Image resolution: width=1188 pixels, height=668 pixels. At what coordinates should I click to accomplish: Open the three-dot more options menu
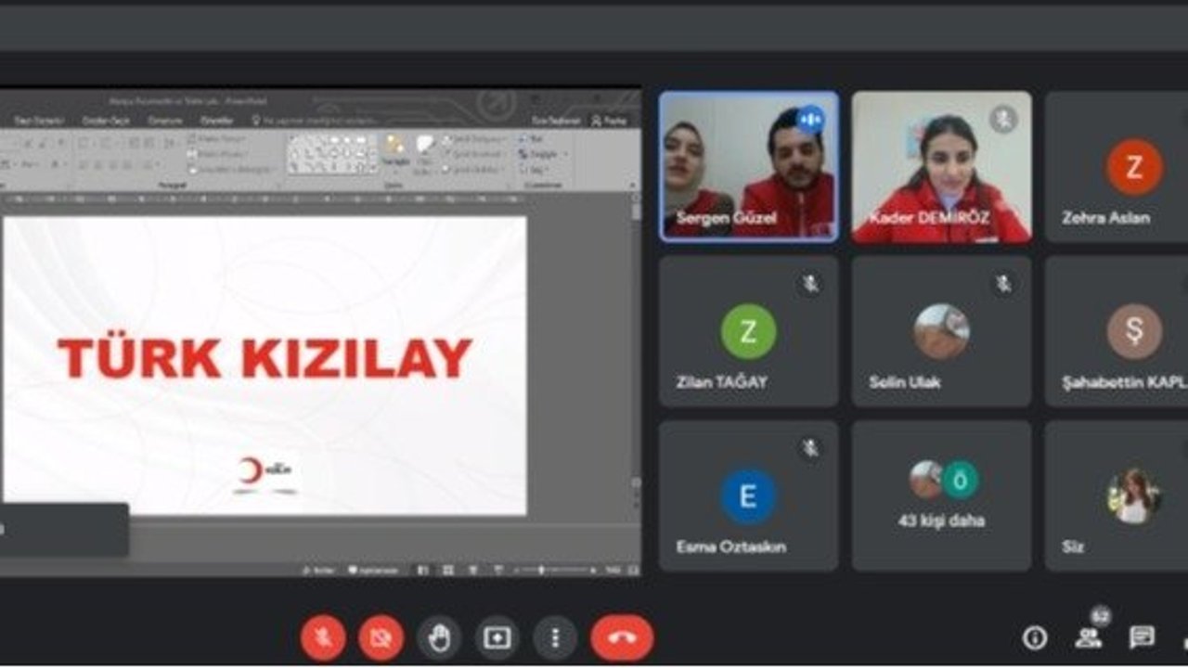[x=555, y=638]
